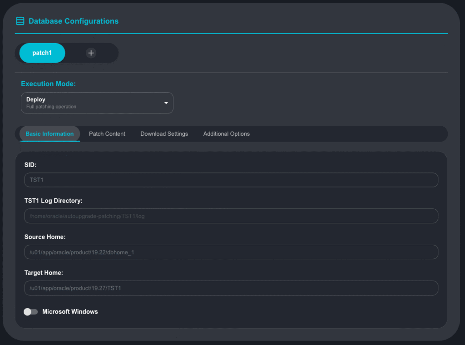Open the Download Settings tab

(164, 134)
